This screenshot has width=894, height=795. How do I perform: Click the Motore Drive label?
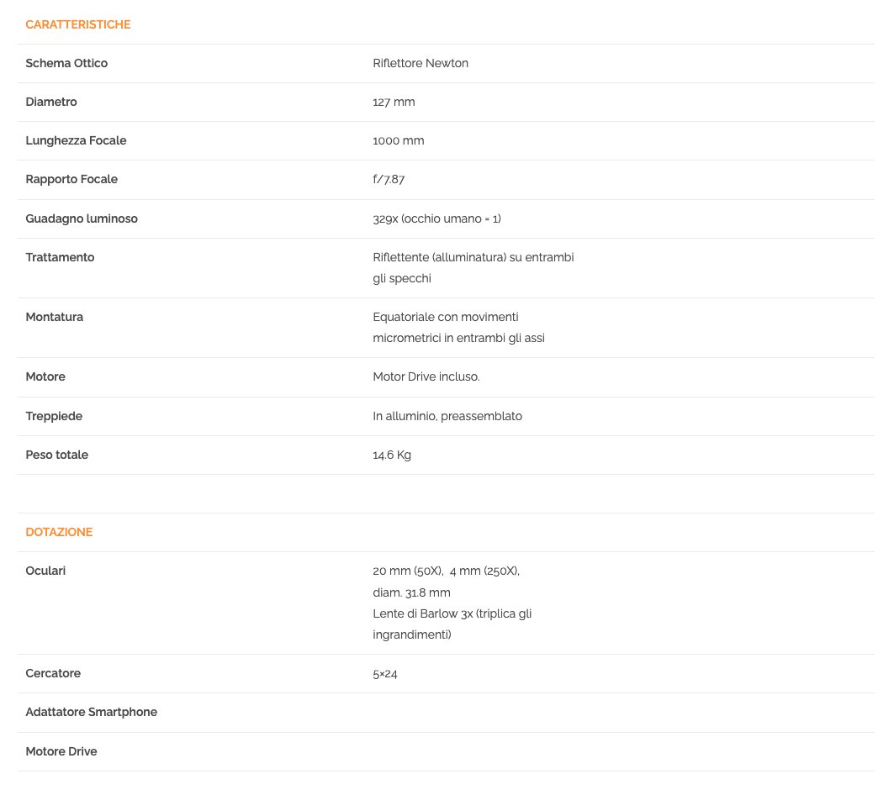pos(61,751)
